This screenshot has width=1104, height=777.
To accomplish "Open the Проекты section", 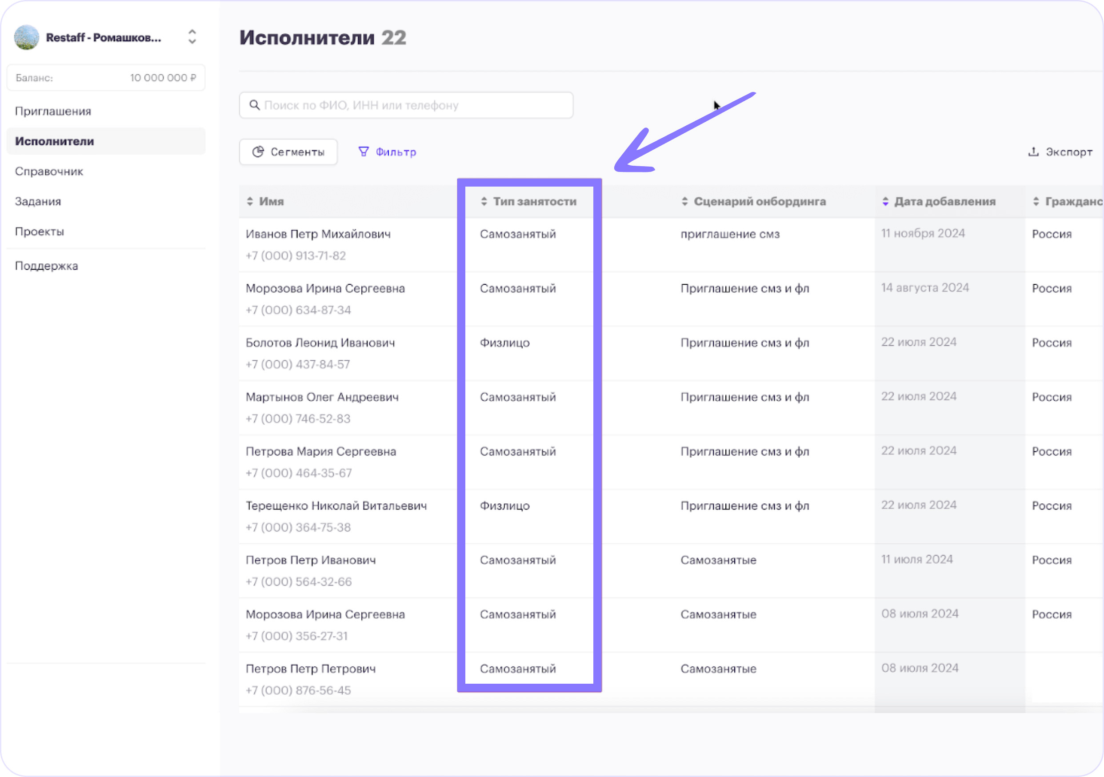I will pos(40,231).
